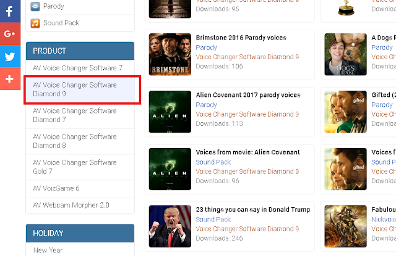396x256 pixels.
Task: Open Brimstone 2016 Parody voices title
Action: (x=241, y=38)
